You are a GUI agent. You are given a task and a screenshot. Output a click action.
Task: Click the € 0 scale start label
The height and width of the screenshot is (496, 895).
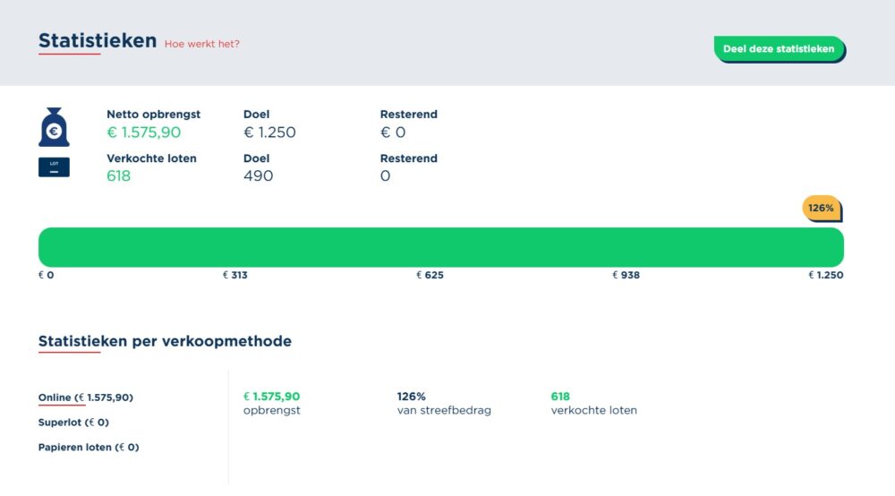click(x=47, y=275)
